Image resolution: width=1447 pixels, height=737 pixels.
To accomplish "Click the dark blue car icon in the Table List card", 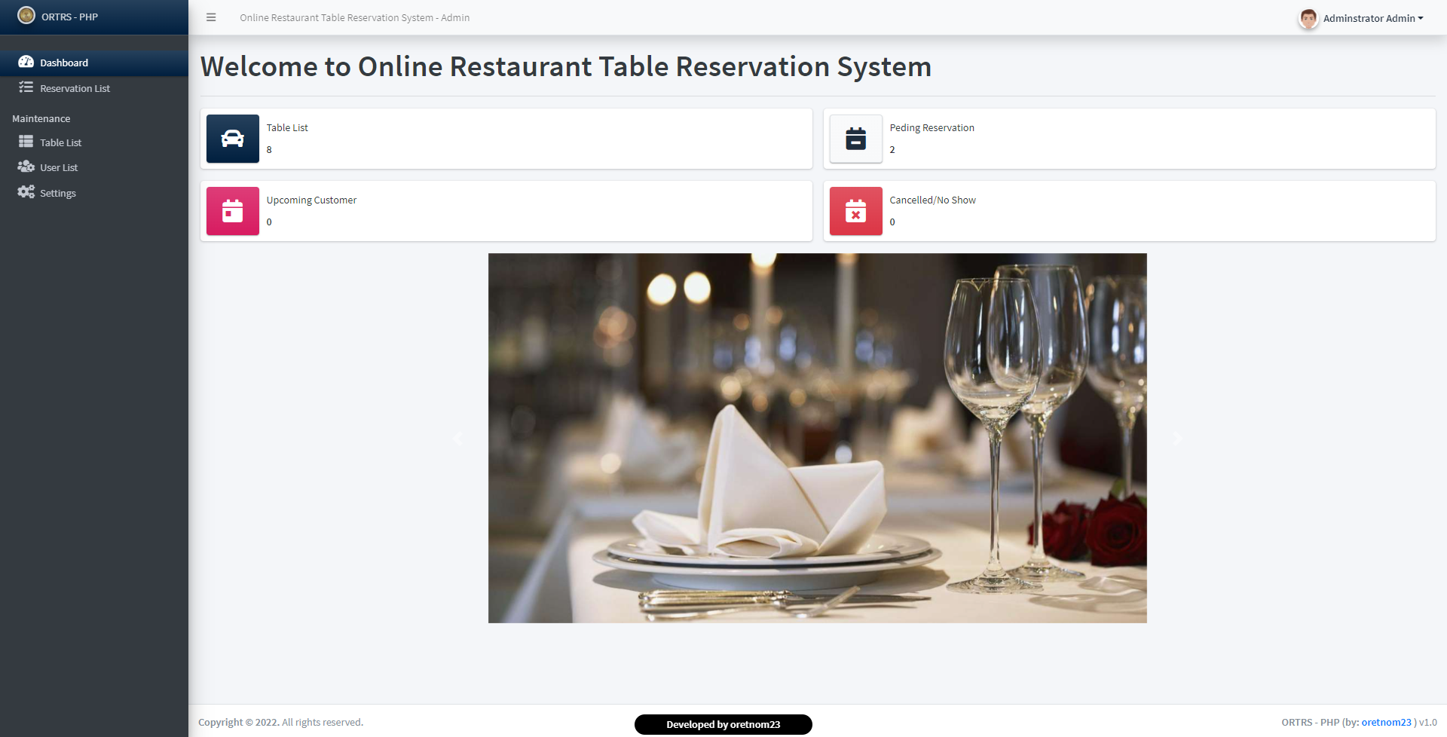I will coord(233,139).
